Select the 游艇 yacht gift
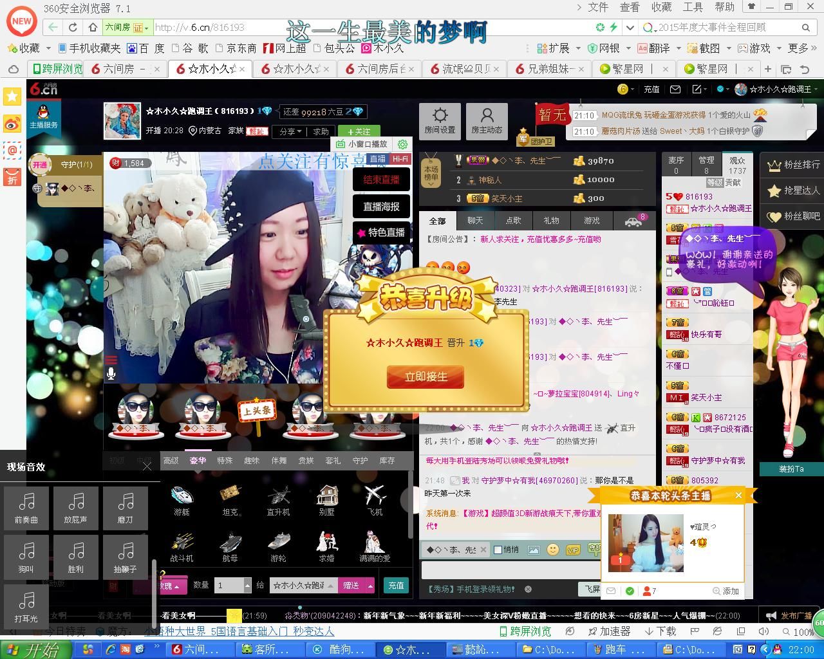 pos(182,501)
